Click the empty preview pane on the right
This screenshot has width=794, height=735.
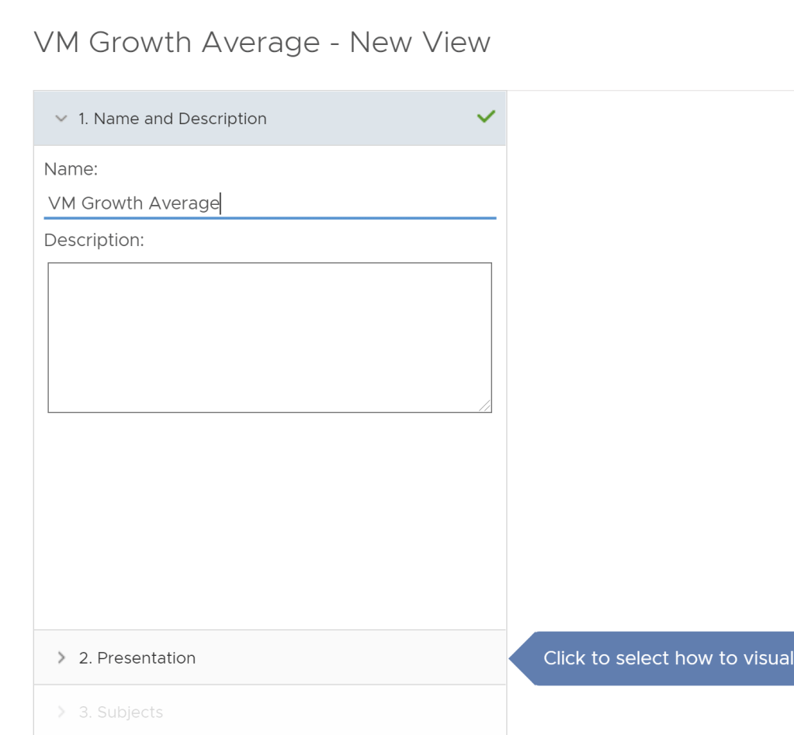650,349
